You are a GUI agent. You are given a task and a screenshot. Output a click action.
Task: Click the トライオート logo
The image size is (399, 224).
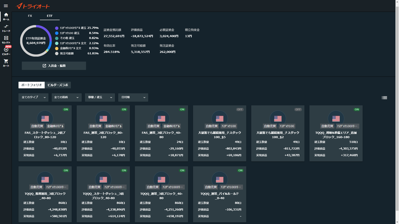(33, 6)
